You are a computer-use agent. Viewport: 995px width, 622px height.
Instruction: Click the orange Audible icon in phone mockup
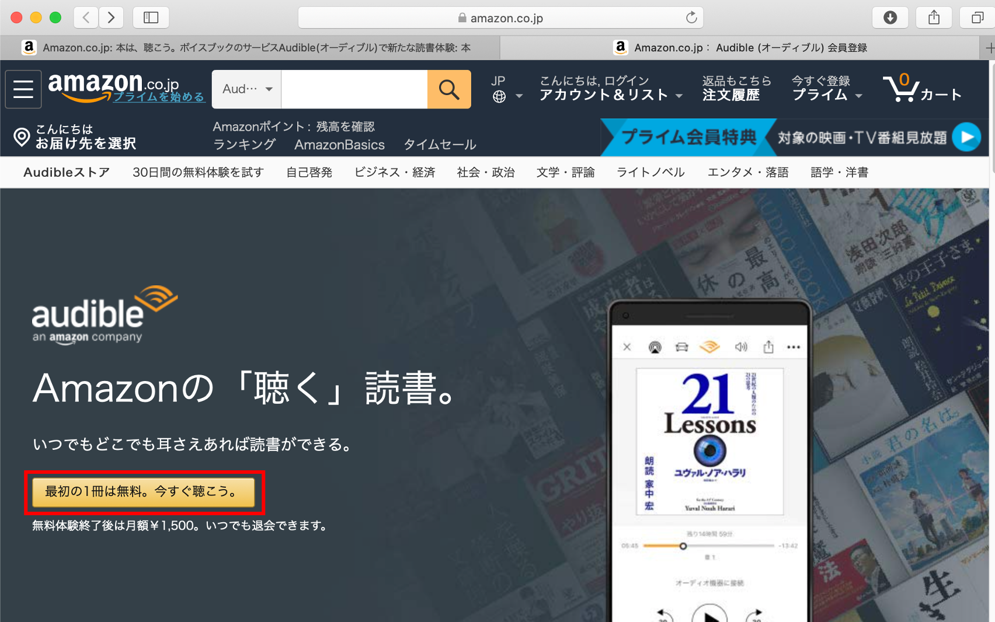click(709, 347)
